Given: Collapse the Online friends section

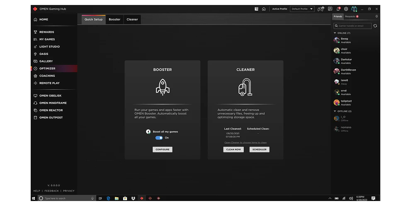Looking at the screenshot, I should point(335,33).
